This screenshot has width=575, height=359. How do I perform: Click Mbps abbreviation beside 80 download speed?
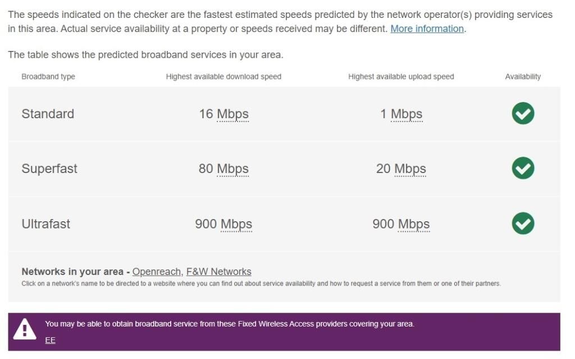pos(232,169)
